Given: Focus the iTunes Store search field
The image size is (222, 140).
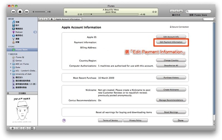Looking at the screenshot, I should [198, 11].
